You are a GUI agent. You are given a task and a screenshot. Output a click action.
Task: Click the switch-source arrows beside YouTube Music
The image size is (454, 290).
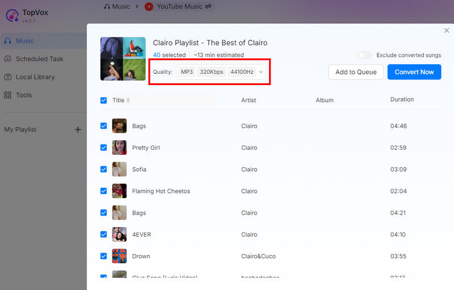208,7
